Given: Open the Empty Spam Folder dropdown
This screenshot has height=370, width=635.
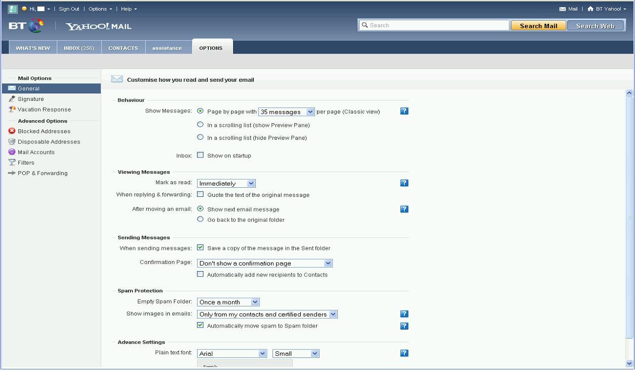Looking at the screenshot, I should click(228, 302).
